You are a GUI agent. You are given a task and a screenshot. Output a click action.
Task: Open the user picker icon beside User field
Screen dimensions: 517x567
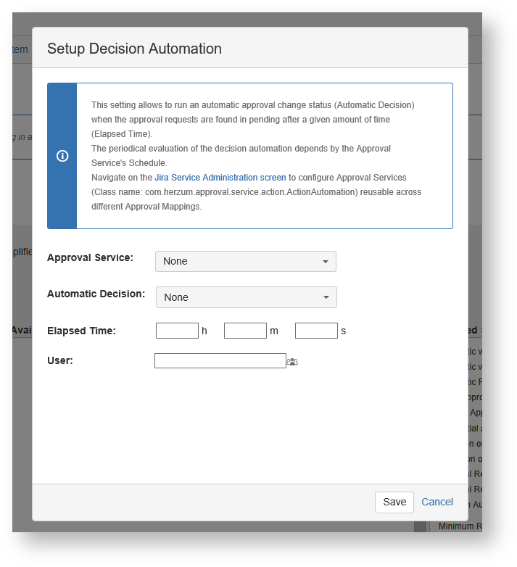[x=292, y=361]
